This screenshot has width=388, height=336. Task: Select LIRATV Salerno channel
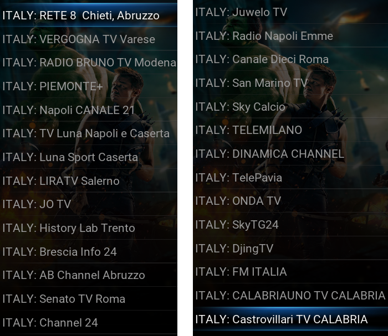coord(88,181)
